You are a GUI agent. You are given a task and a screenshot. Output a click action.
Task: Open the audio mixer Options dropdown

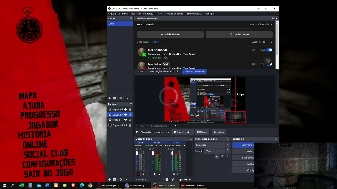tap(184, 180)
